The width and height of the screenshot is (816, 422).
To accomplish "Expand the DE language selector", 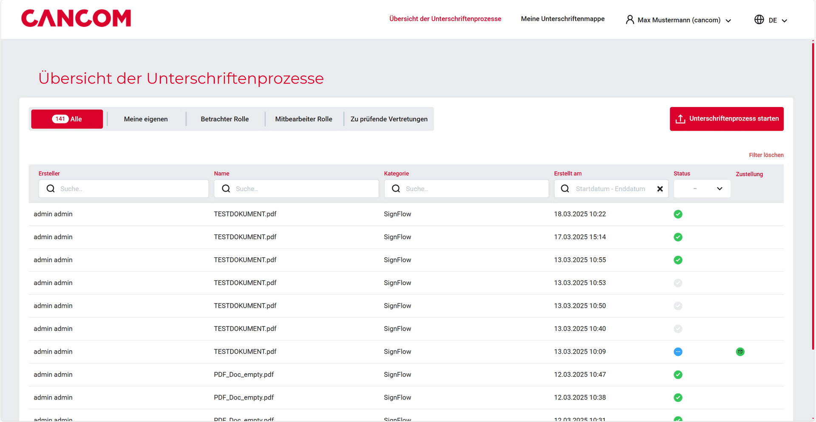I will pos(784,20).
